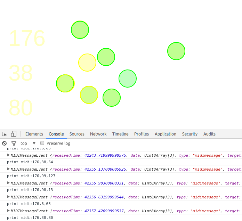Clear the console with the clear icon
Image resolution: width=242 pixels, height=221 pixels.
pos(5,143)
